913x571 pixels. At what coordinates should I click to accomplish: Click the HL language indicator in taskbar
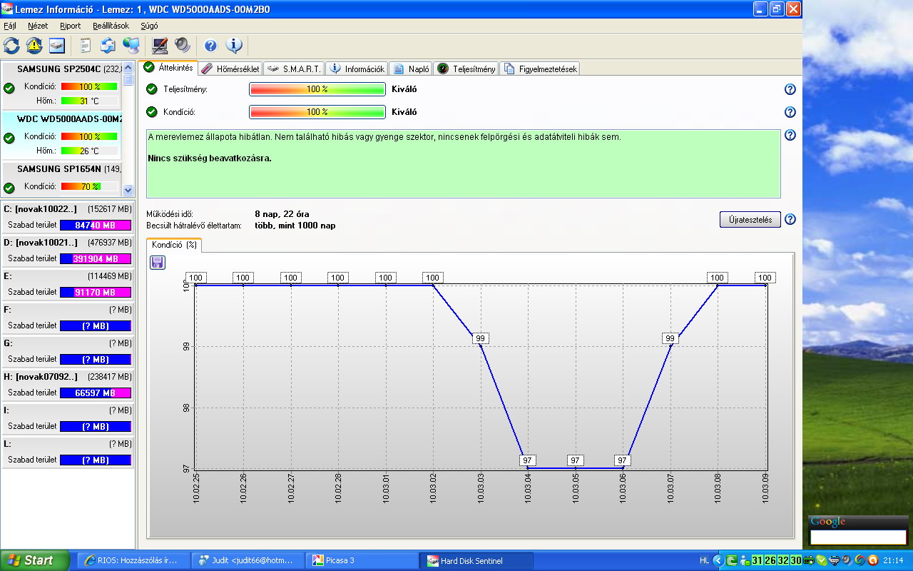(x=704, y=560)
